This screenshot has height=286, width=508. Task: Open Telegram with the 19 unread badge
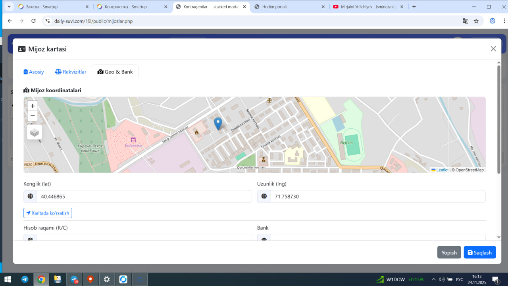coord(74,279)
